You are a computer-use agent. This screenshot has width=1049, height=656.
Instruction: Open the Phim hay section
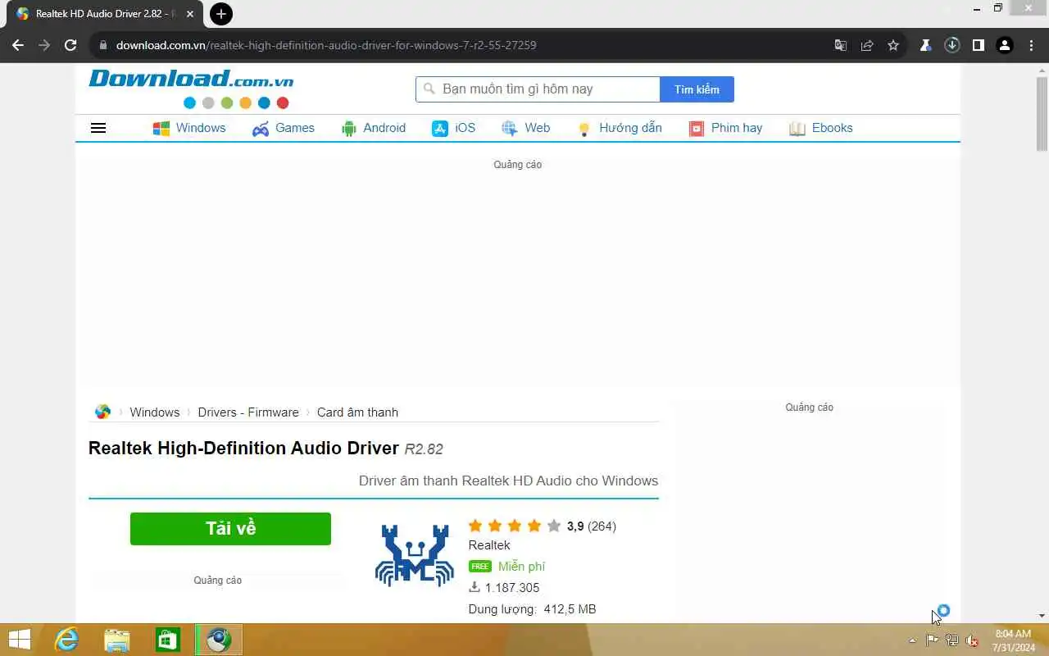[x=725, y=128]
